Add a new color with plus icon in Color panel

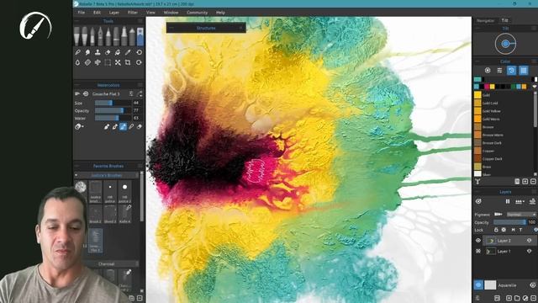pos(525,182)
